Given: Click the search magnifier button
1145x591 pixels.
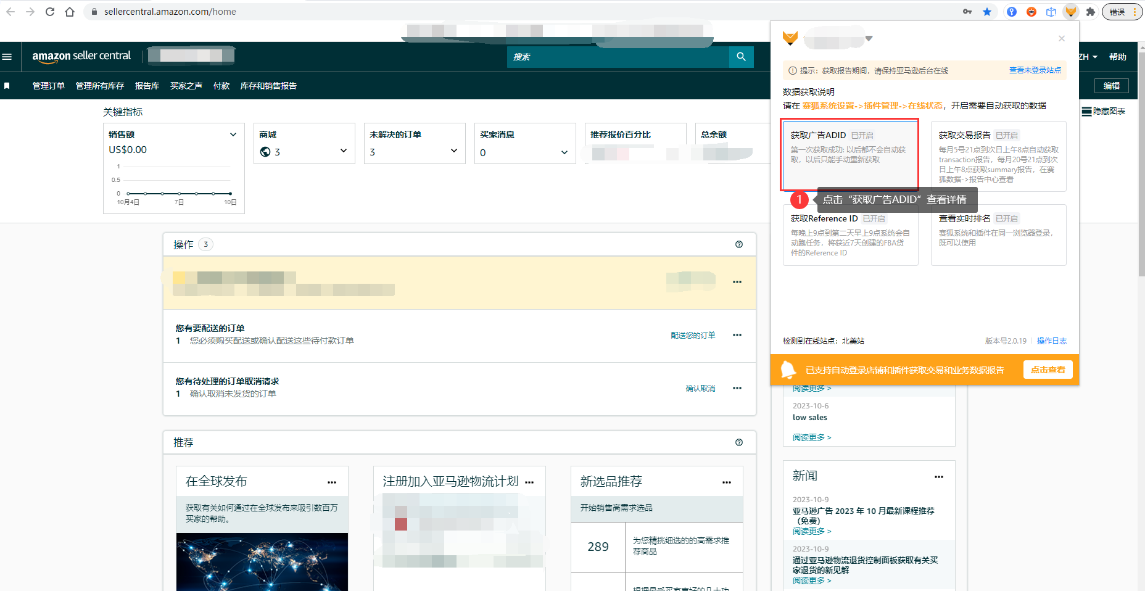Looking at the screenshot, I should click(741, 57).
